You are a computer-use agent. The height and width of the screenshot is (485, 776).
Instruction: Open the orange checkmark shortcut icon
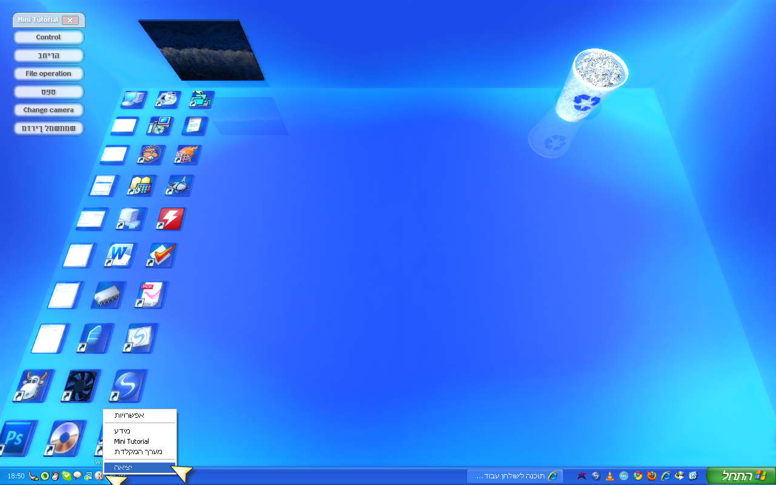(x=161, y=255)
